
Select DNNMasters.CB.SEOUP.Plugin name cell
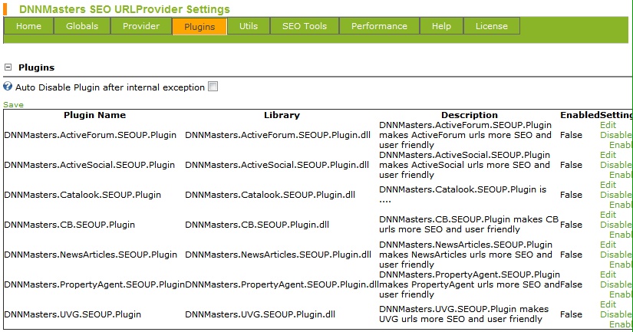click(x=69, y=225)
